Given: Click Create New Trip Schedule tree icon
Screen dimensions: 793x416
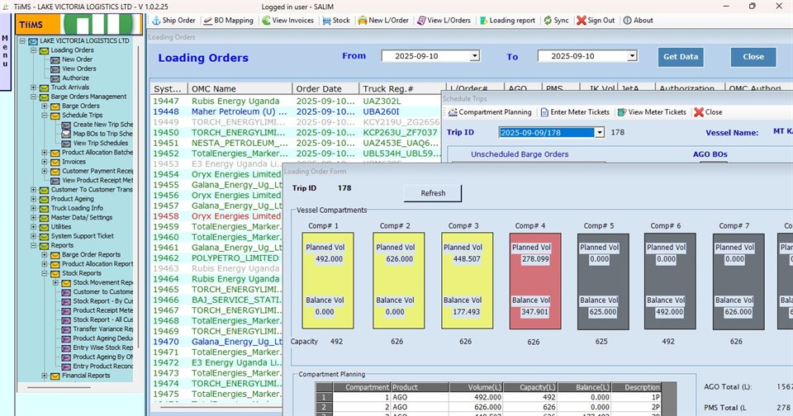Looking at the screenshot, I should tap(66, 125).
